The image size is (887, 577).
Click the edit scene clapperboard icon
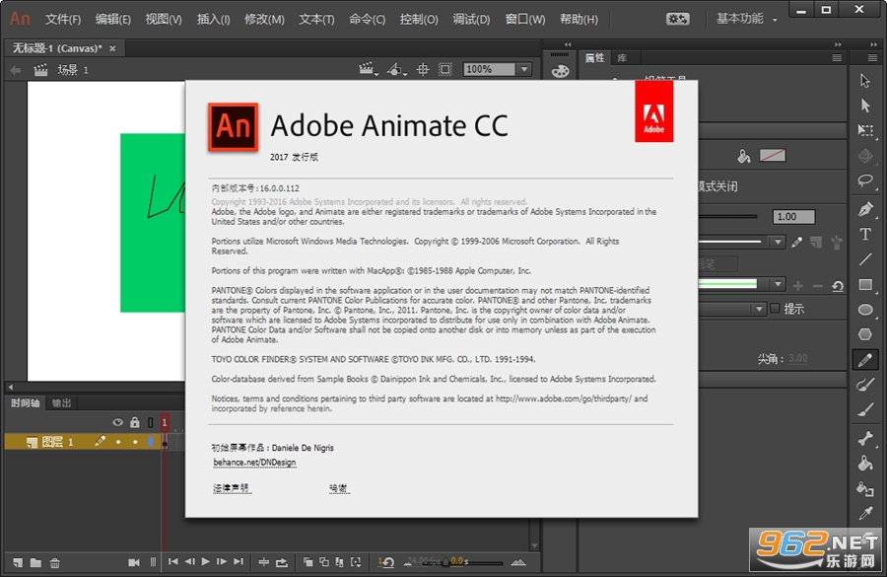(368, 69)
